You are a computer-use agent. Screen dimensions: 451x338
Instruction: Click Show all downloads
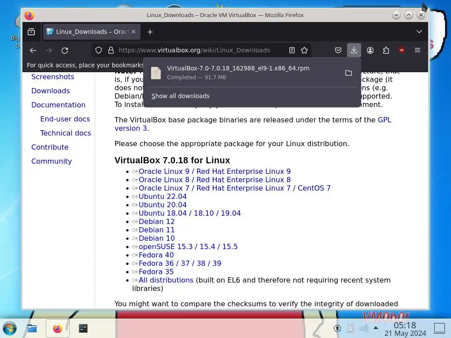(x=180, y=96)
